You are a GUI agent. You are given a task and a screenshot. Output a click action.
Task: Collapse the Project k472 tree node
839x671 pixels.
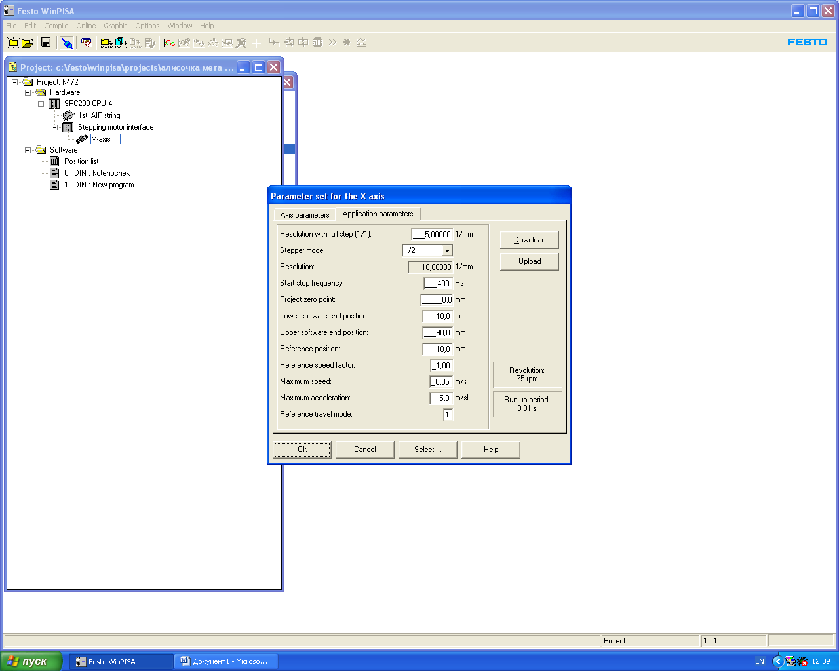coord(14,82)
